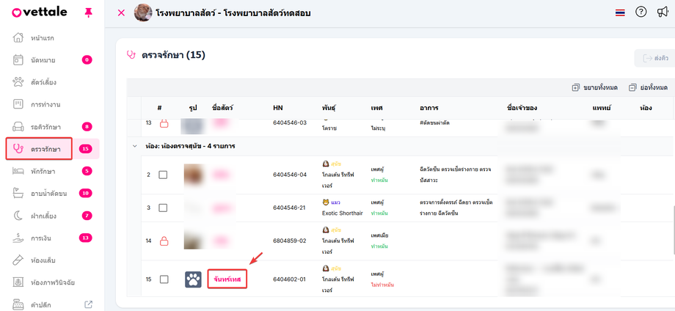Click the ตรวจรักษา stethoscope sidebar icon

[x=18, y=149]
